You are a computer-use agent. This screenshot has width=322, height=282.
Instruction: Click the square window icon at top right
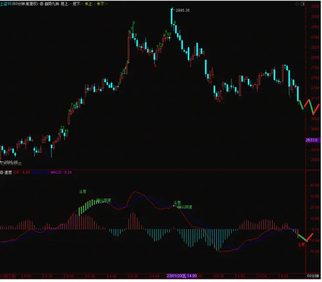tap(302, 3)
